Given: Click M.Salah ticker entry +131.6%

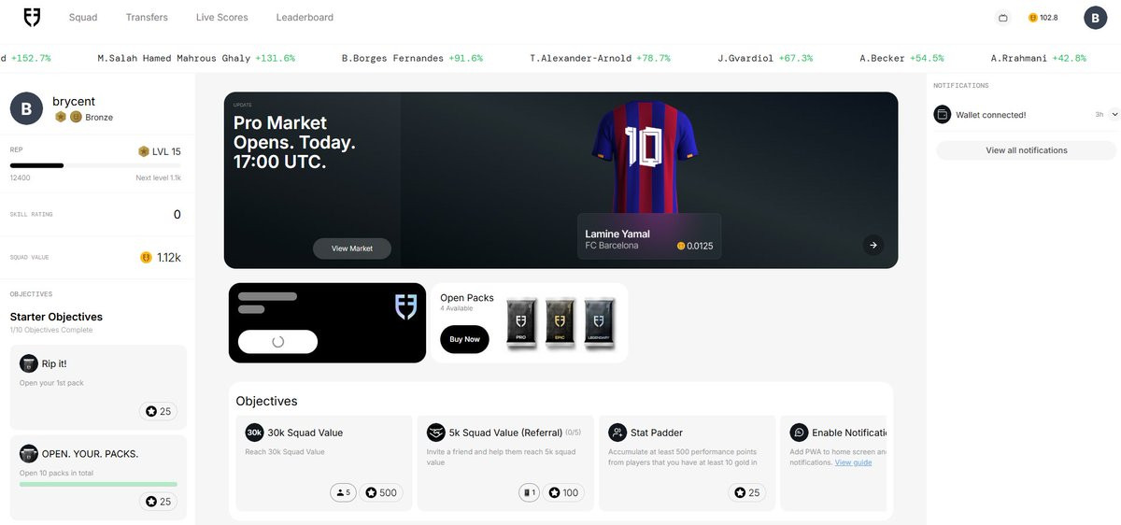Looking at the screenshot, I should point(196,58).
